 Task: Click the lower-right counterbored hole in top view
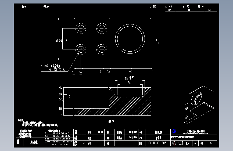pos(102,49)
